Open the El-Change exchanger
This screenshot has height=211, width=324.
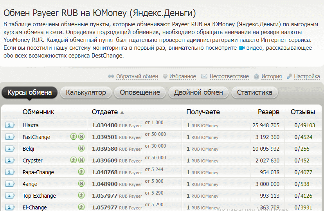[35, 207]
